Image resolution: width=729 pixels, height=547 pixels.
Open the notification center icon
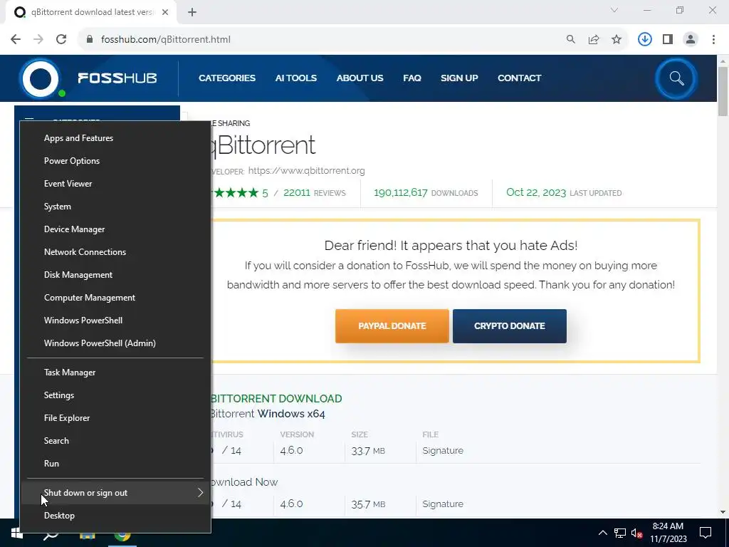tap(706, 533)
